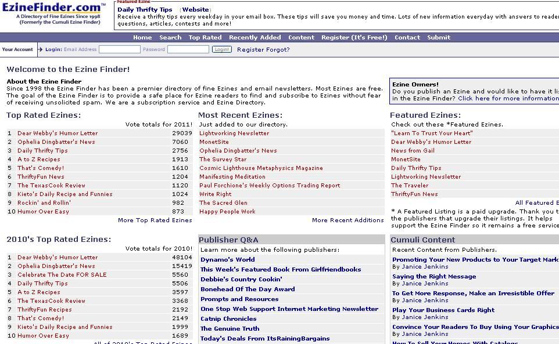
Task: Open Today's Deals From ItsRainingBargains
Action: [x=265, y=339]
